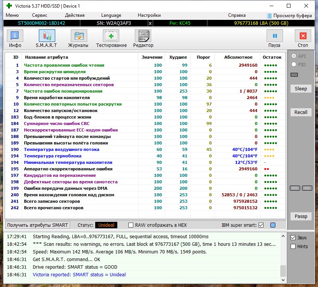This screenshot has width=318, height=287.
Task: Click the Порог column header
Action: pos(203,57)
